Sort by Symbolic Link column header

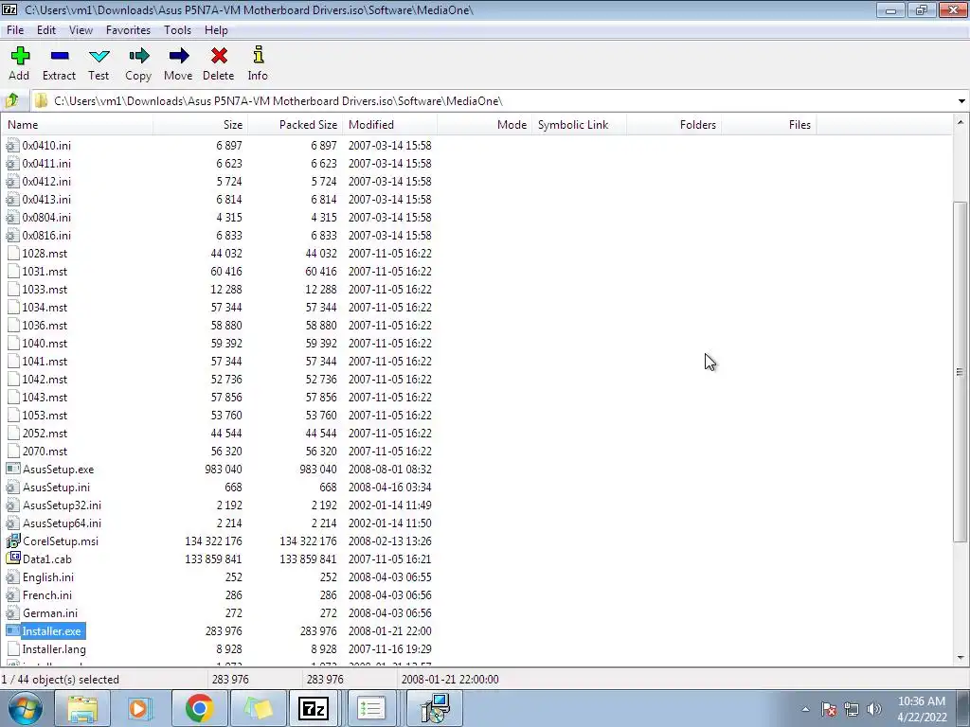click(579, 125)
